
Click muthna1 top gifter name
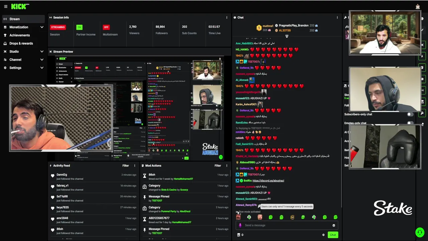[268, 26]
